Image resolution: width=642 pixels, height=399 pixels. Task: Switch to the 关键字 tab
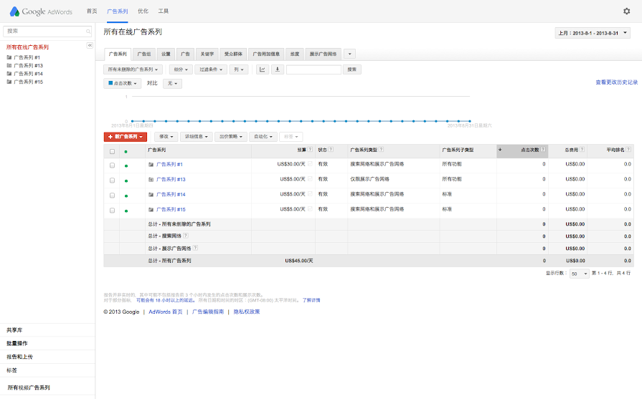(207, 54)
